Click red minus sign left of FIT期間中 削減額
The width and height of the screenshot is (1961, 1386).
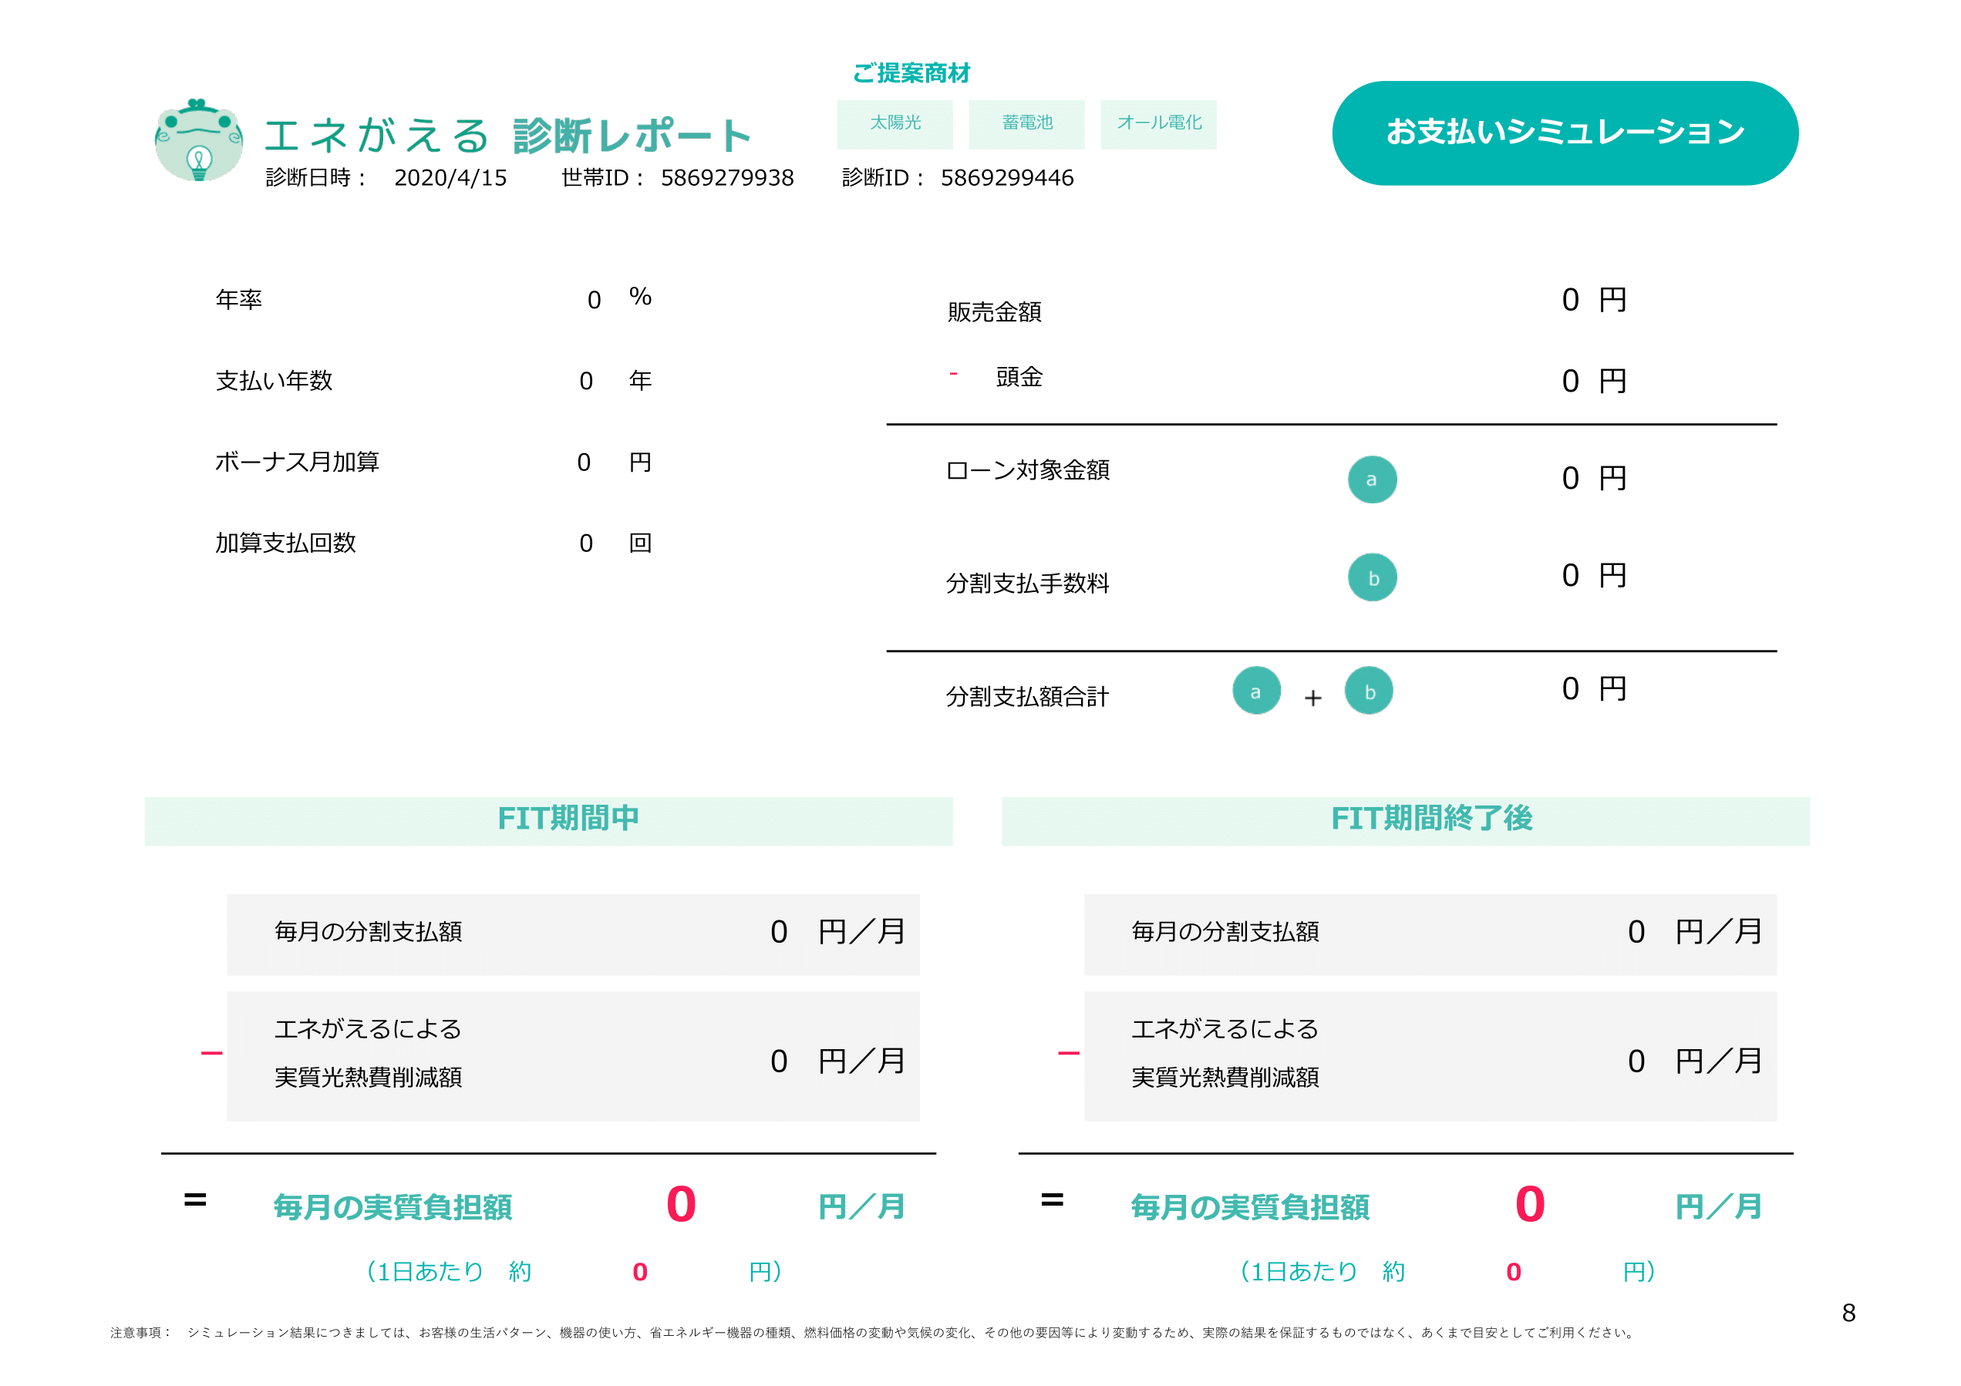211,1053
